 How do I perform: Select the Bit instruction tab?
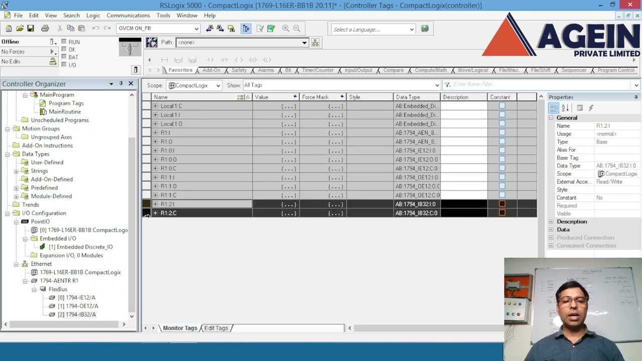click(288, 70)
